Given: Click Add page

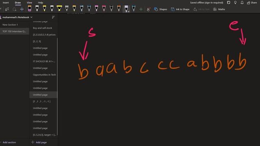Looking at the screenshot, I should [39, 142].
